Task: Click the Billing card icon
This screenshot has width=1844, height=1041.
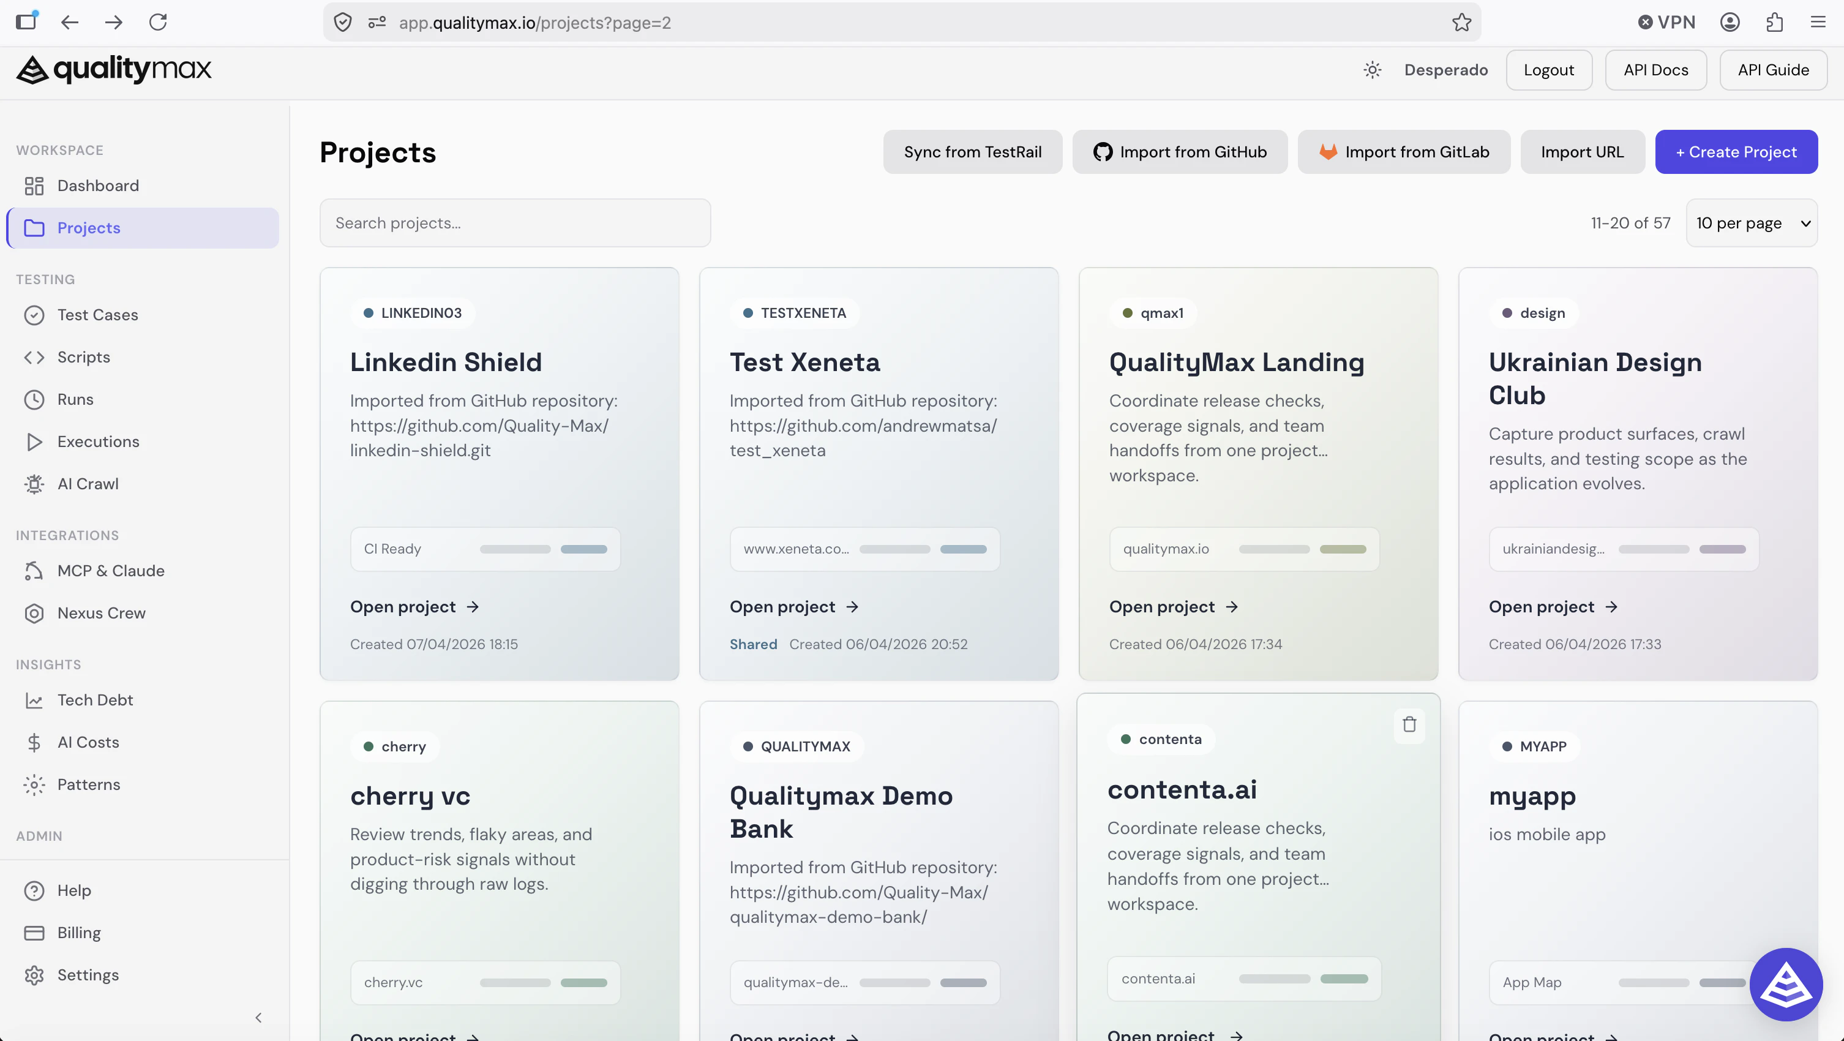Action: 34,933
